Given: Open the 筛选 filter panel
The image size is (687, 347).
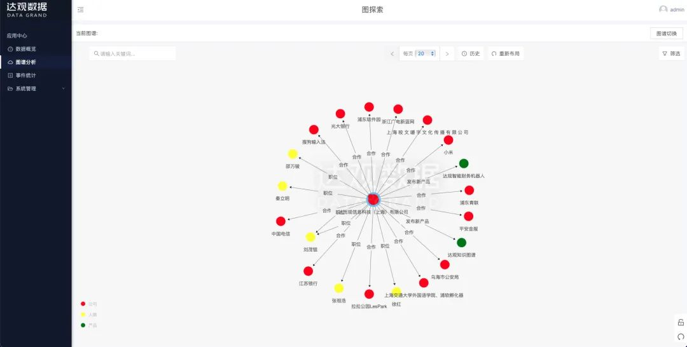Looking at the screenshot, I should pos(671,54).
